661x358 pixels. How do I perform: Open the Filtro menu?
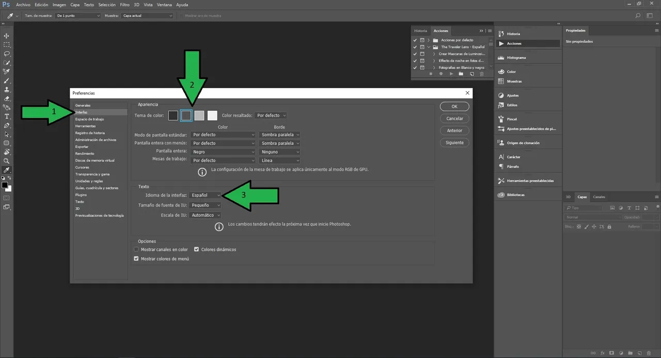125,5
